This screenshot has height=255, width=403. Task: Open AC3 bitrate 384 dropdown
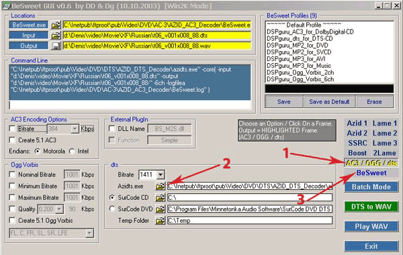click(75, 129)
